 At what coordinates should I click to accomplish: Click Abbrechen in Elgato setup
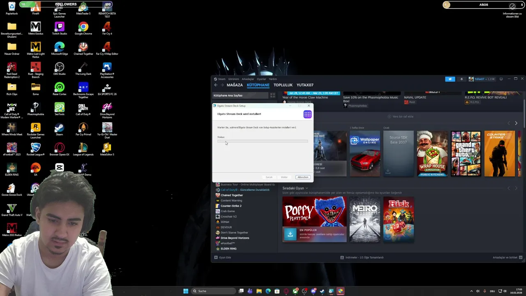[x=303, y=177]
